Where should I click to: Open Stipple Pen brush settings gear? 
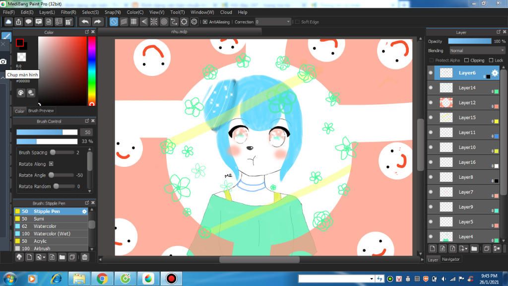84,211
